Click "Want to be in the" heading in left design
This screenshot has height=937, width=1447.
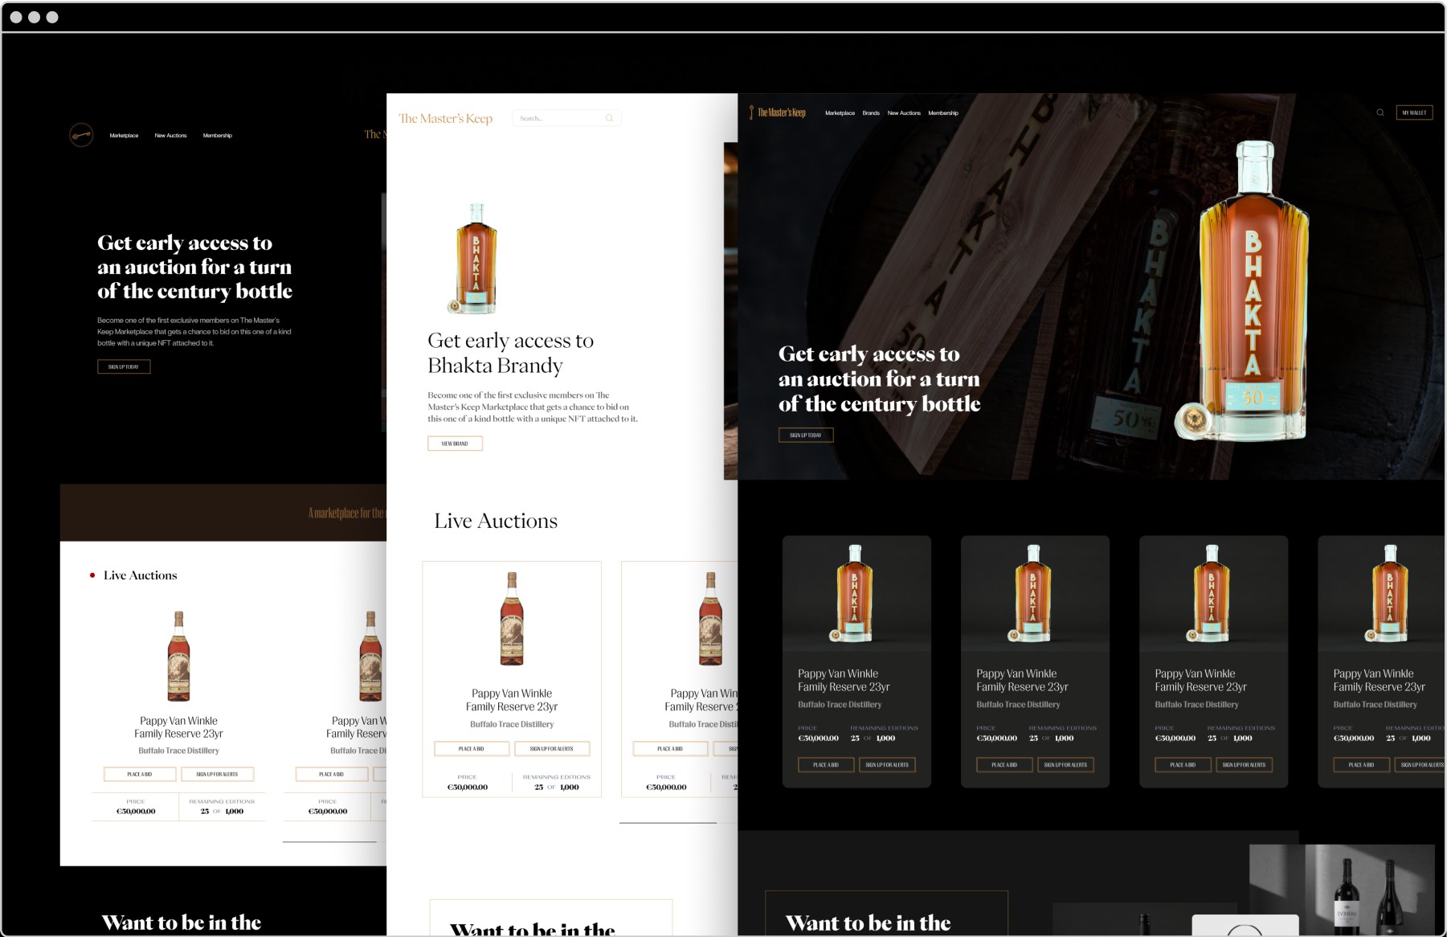pyautogui.click(x=182, y=923)
